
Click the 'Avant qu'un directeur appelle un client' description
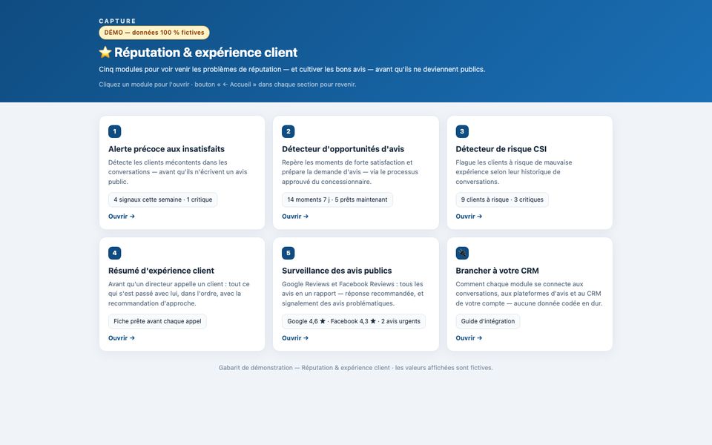[179, 294]
